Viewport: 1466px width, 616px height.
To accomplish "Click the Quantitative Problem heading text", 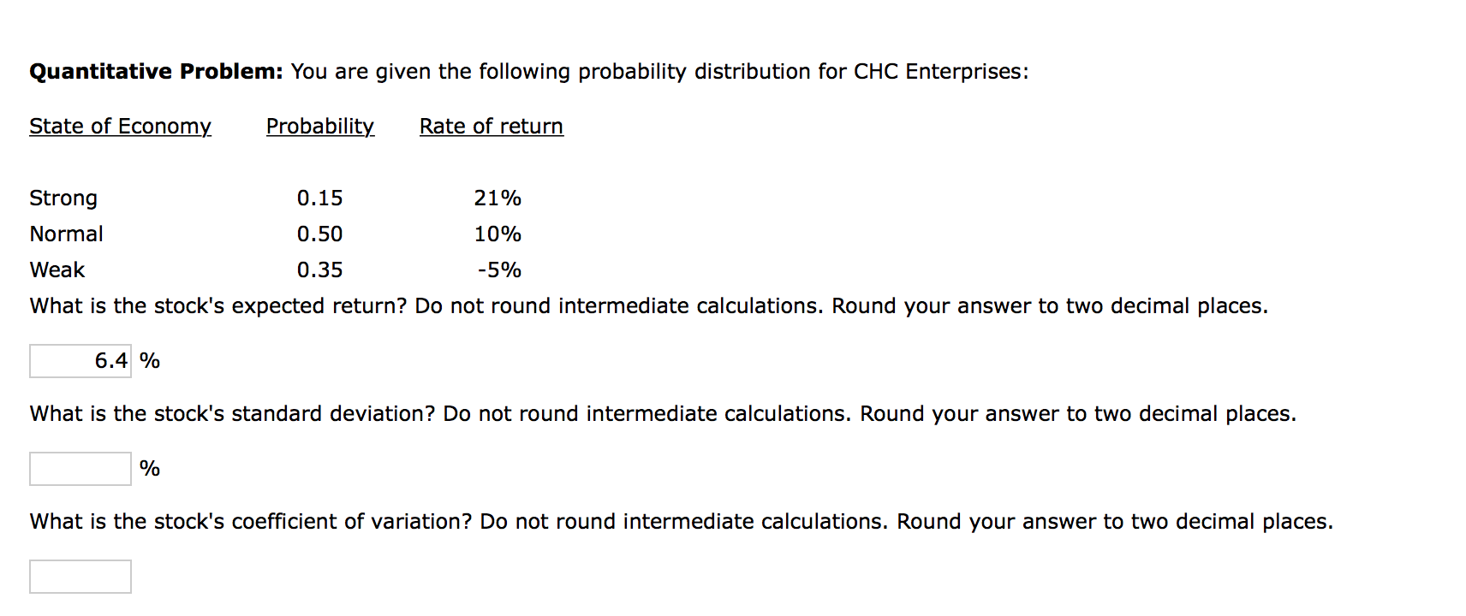I will (x=155, y=71).
